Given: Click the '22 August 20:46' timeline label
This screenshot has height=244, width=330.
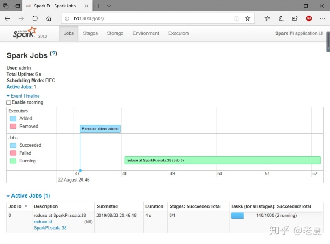Looking at the screenshot, I should click(x=74, y=180).
